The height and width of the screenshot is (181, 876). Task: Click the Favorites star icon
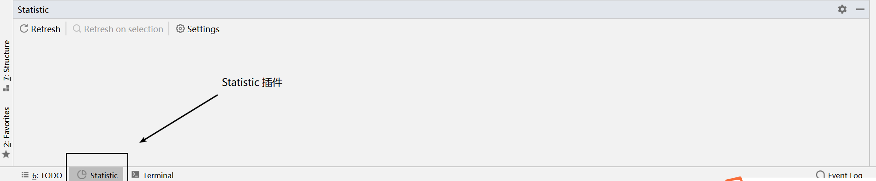coord(6,154)
